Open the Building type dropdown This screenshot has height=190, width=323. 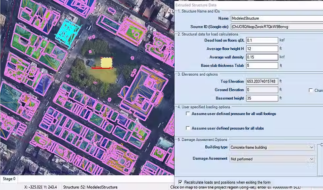coord(272,147)
